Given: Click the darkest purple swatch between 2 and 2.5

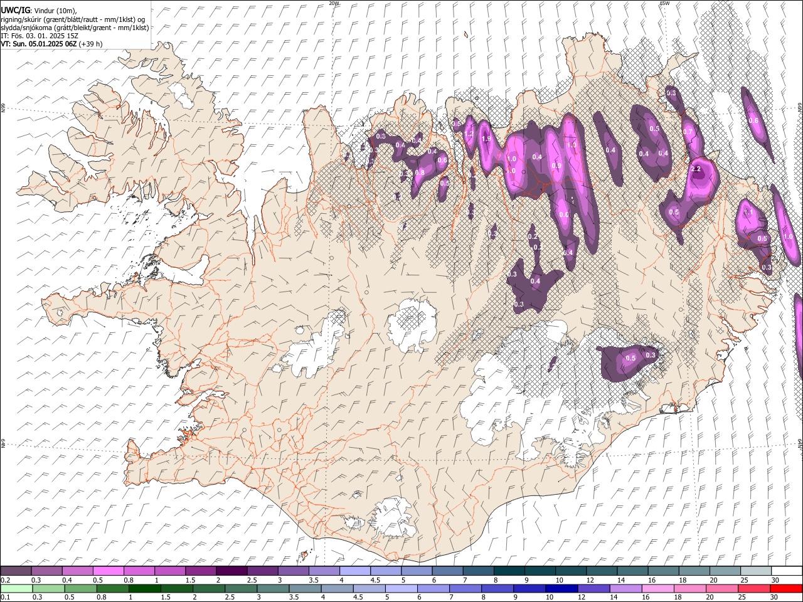Looking at the screenshot, I should (x=231, y=571).
